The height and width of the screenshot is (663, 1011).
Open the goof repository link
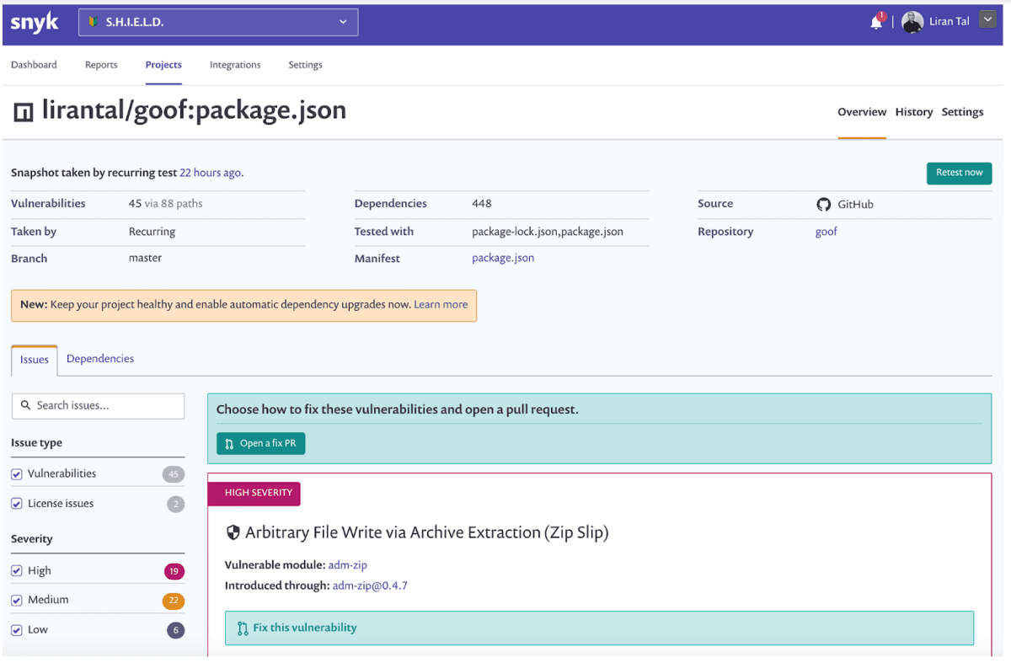tap(826, 232)
